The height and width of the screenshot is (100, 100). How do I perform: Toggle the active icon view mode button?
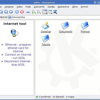(x=45, y=12)
